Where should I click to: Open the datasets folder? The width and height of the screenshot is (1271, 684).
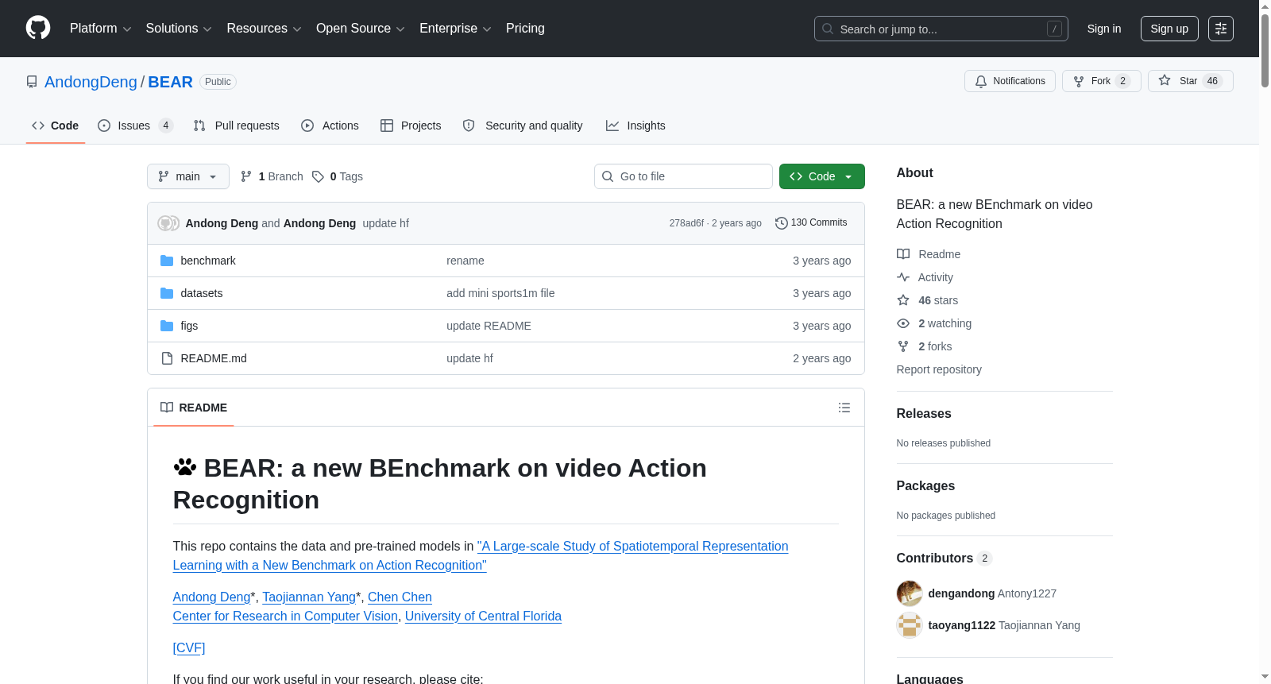(x=202, y=293)
